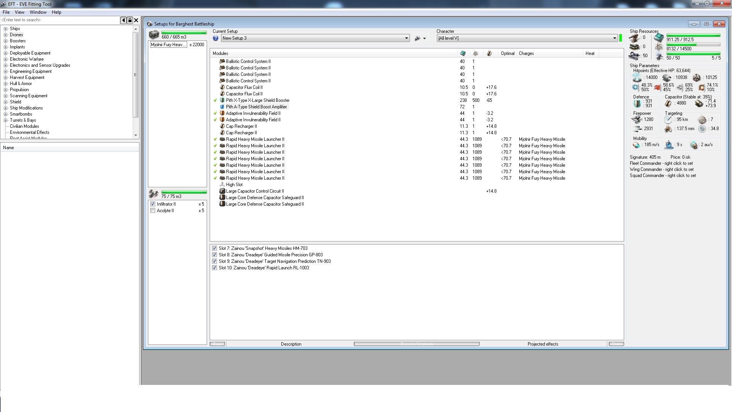Click the Large Capacitor Control Circuit II rig icon
This screenshot has width=732, height=412.
tap(222, 191)
